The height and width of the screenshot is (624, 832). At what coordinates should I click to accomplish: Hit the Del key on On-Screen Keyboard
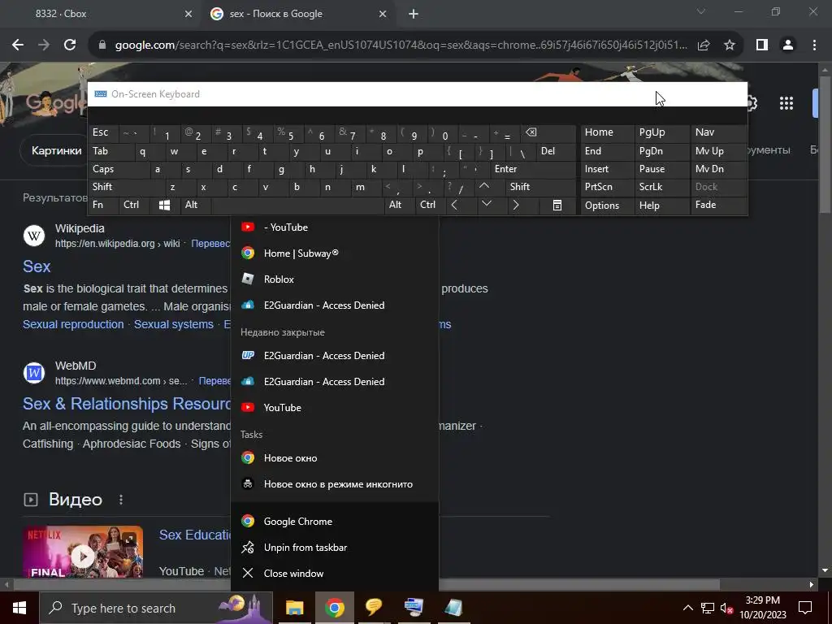[557, 151]
